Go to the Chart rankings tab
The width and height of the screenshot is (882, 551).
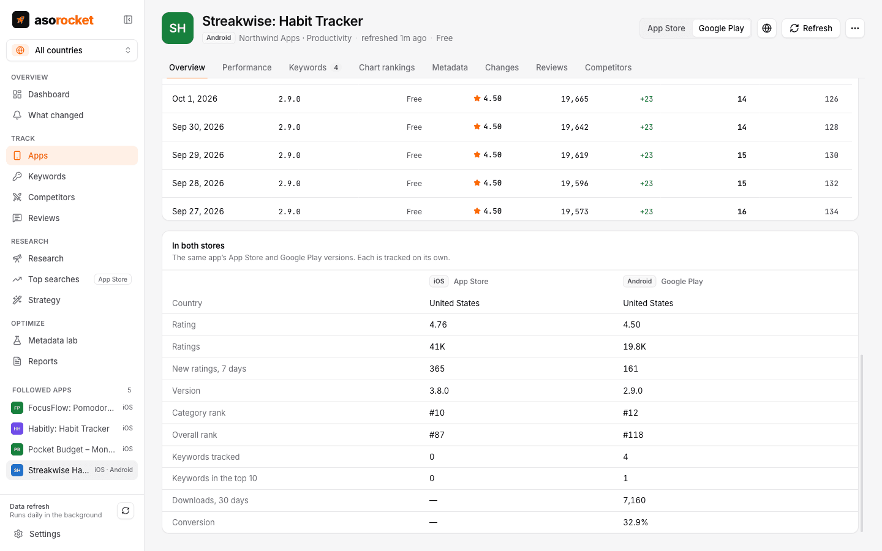click(x=387, y=67)
